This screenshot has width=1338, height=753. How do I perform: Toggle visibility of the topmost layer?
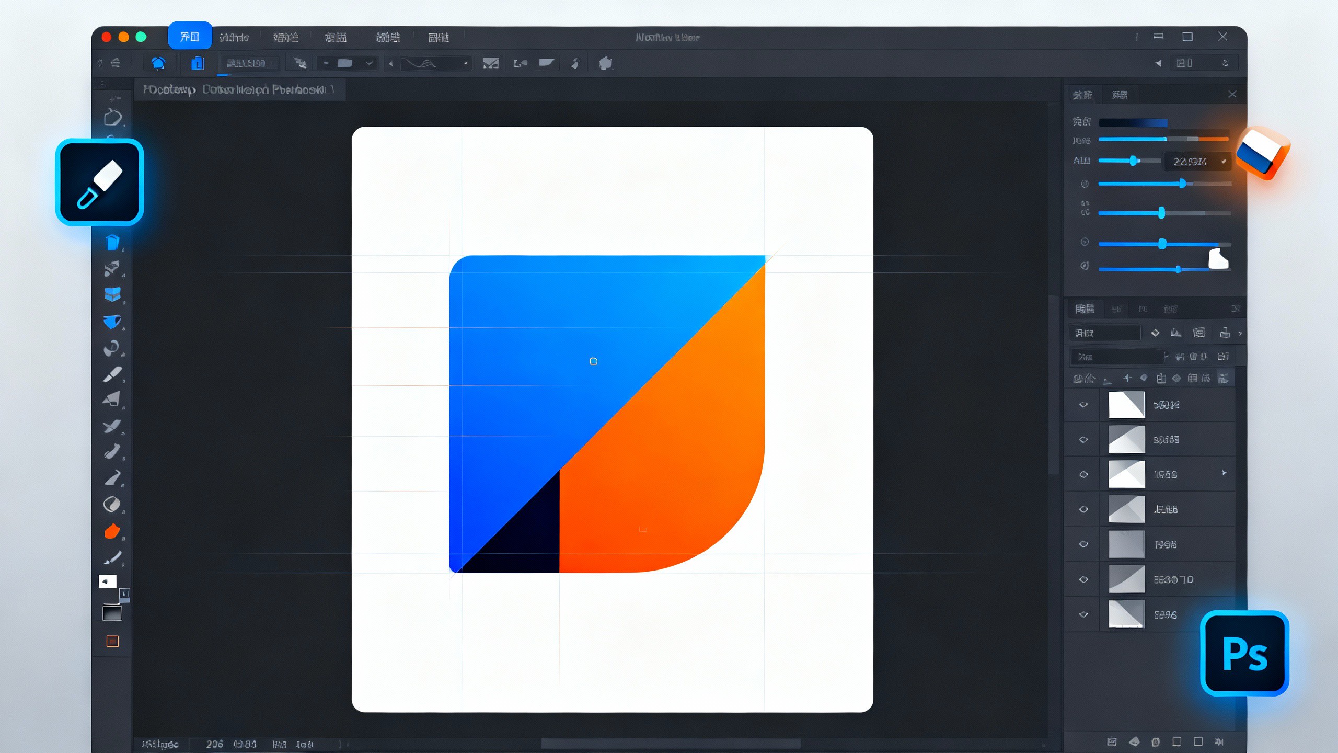[x=1083, y=404]
